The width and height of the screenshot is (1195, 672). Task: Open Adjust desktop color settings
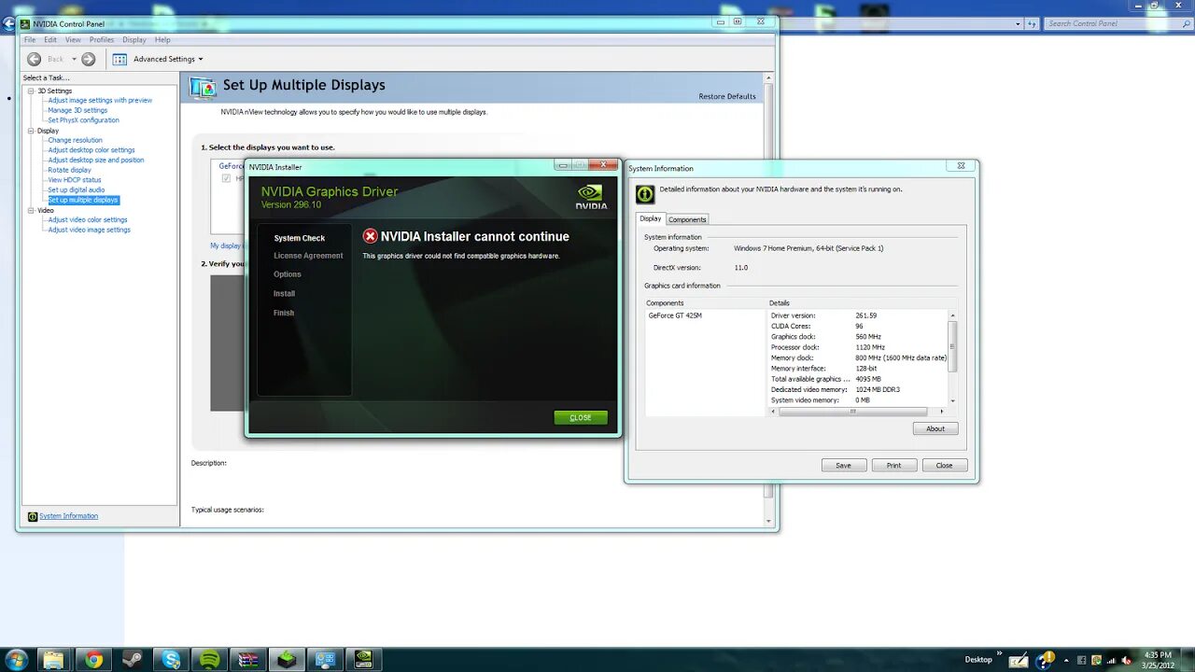(91, 149)
